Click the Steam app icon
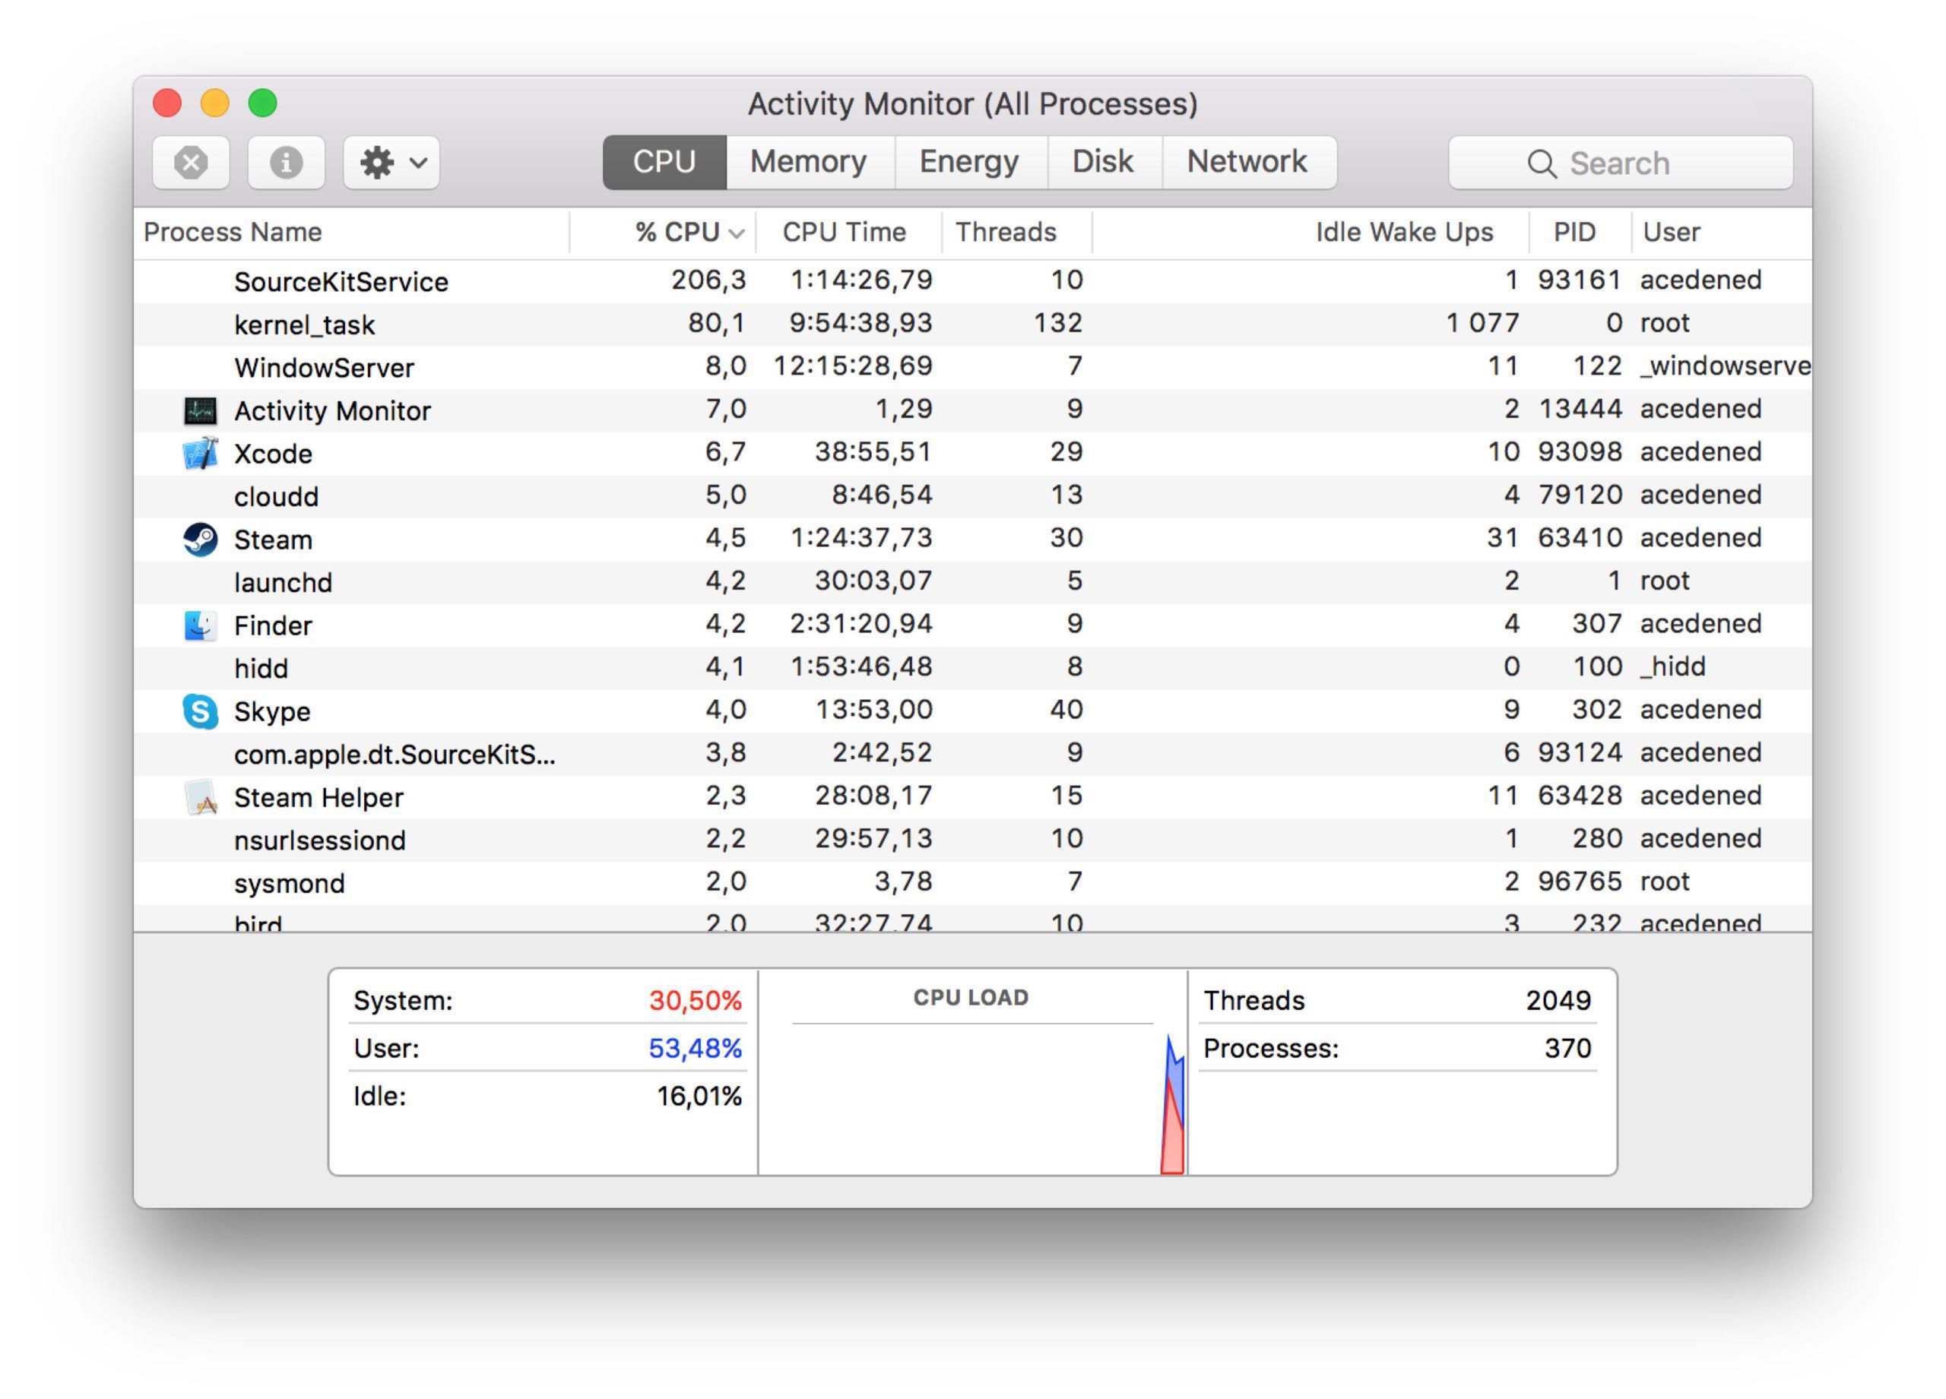 [x=200, y=540]
